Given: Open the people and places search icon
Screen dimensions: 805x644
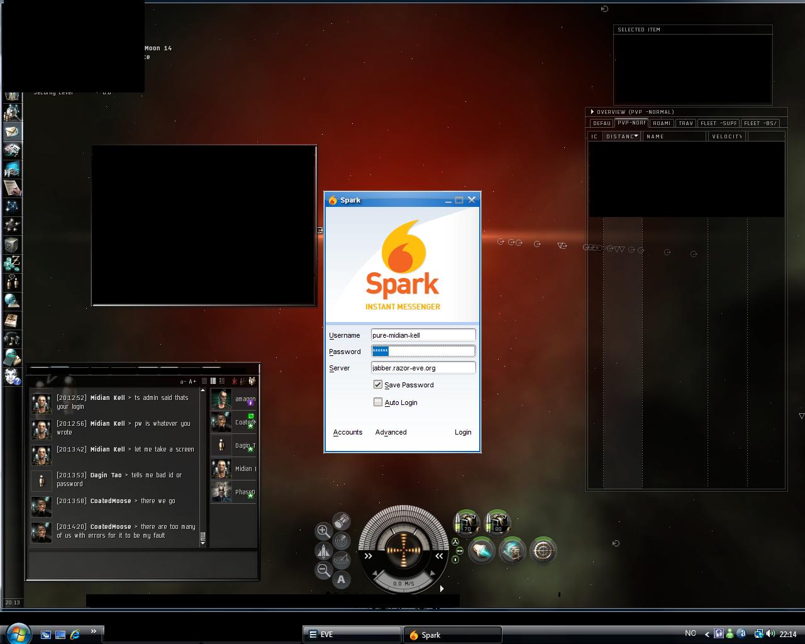Looking at the screenshot, I should [x=12, y=113].
